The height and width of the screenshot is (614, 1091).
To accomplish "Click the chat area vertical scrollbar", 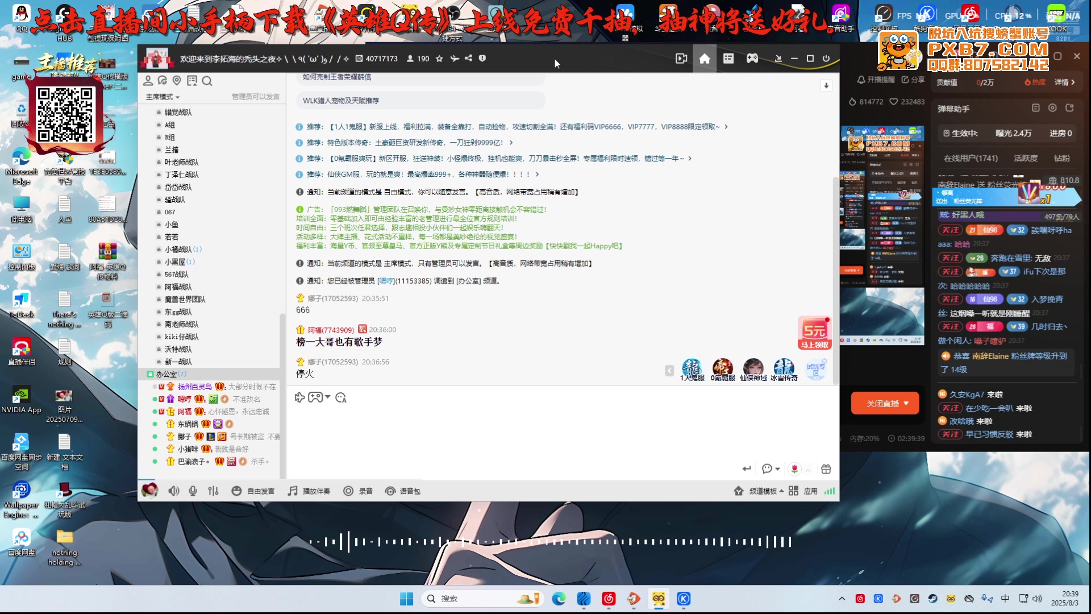I will 835,280.
